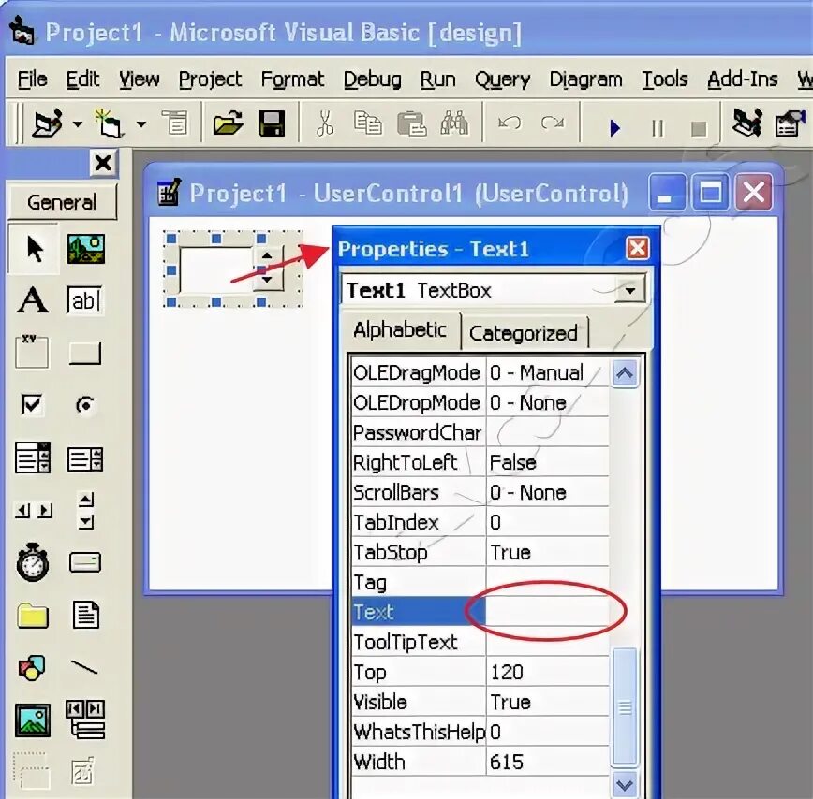Select the PictureBox tool in toolbox
This screenshot has width=813, height=799.
(x=86, y=249)
